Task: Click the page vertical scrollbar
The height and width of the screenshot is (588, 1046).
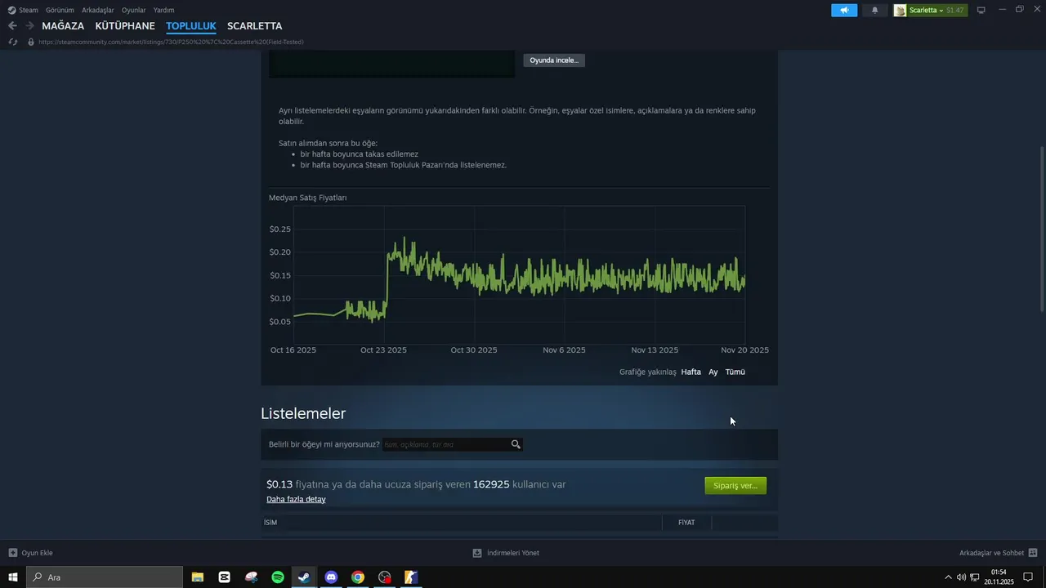Action: tap(1041, 228)
